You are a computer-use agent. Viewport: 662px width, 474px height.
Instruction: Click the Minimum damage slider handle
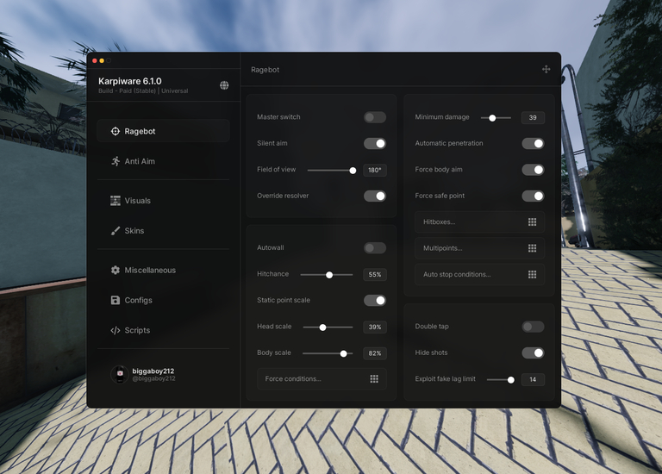(x=492, y=118)
